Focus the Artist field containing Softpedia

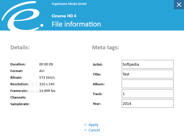click(148, 64)
